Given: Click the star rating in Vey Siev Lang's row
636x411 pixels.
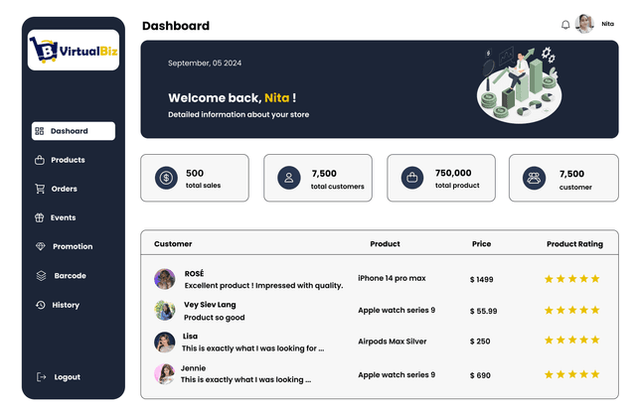Looking at the screenshot, I should coord(572,310).
